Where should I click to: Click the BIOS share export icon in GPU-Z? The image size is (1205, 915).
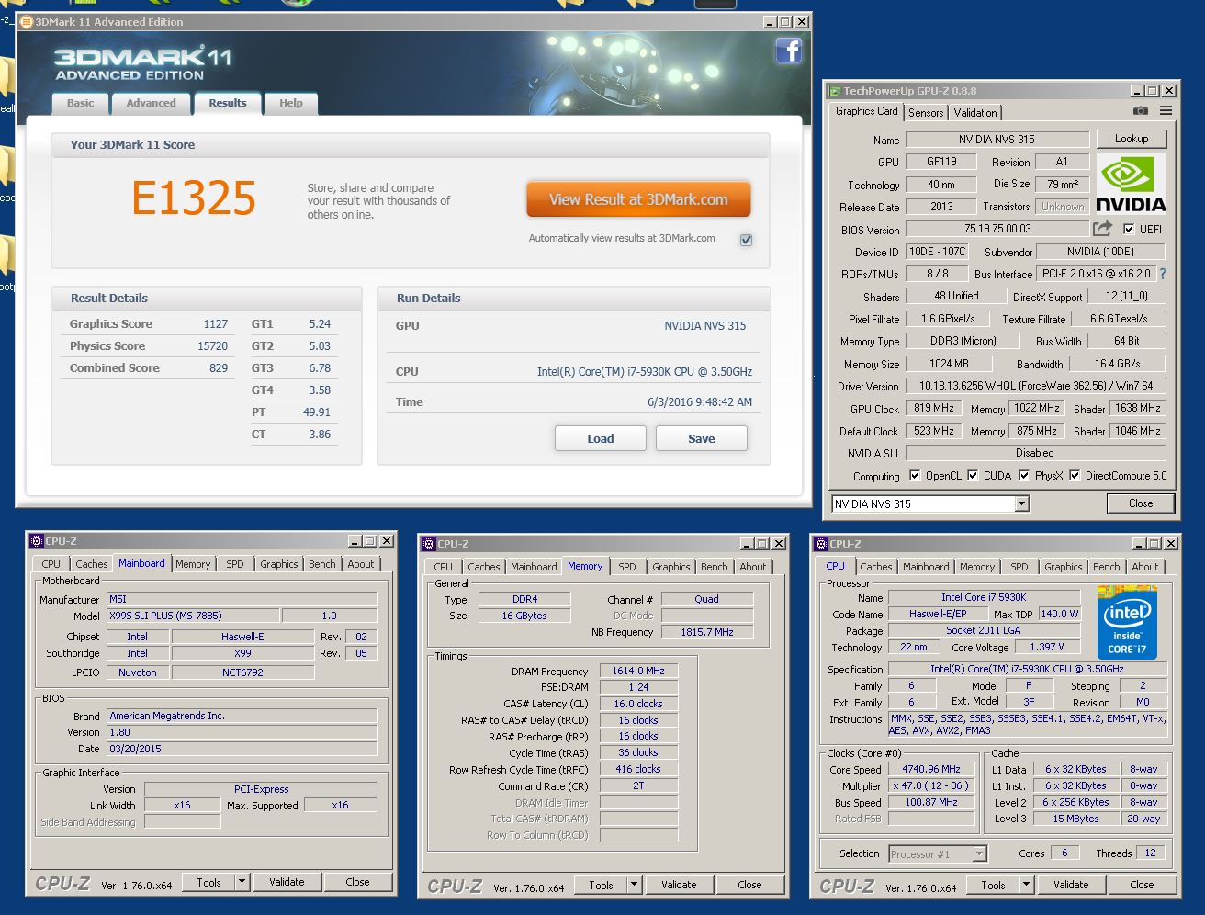pos(1102,228)
